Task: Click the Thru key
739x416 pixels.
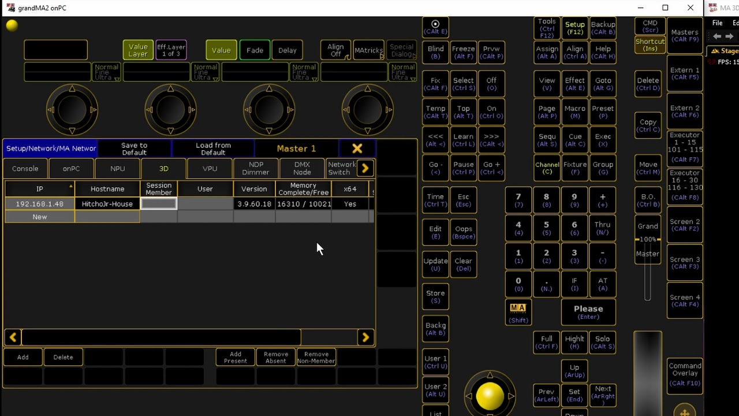Action: [602, 228]
